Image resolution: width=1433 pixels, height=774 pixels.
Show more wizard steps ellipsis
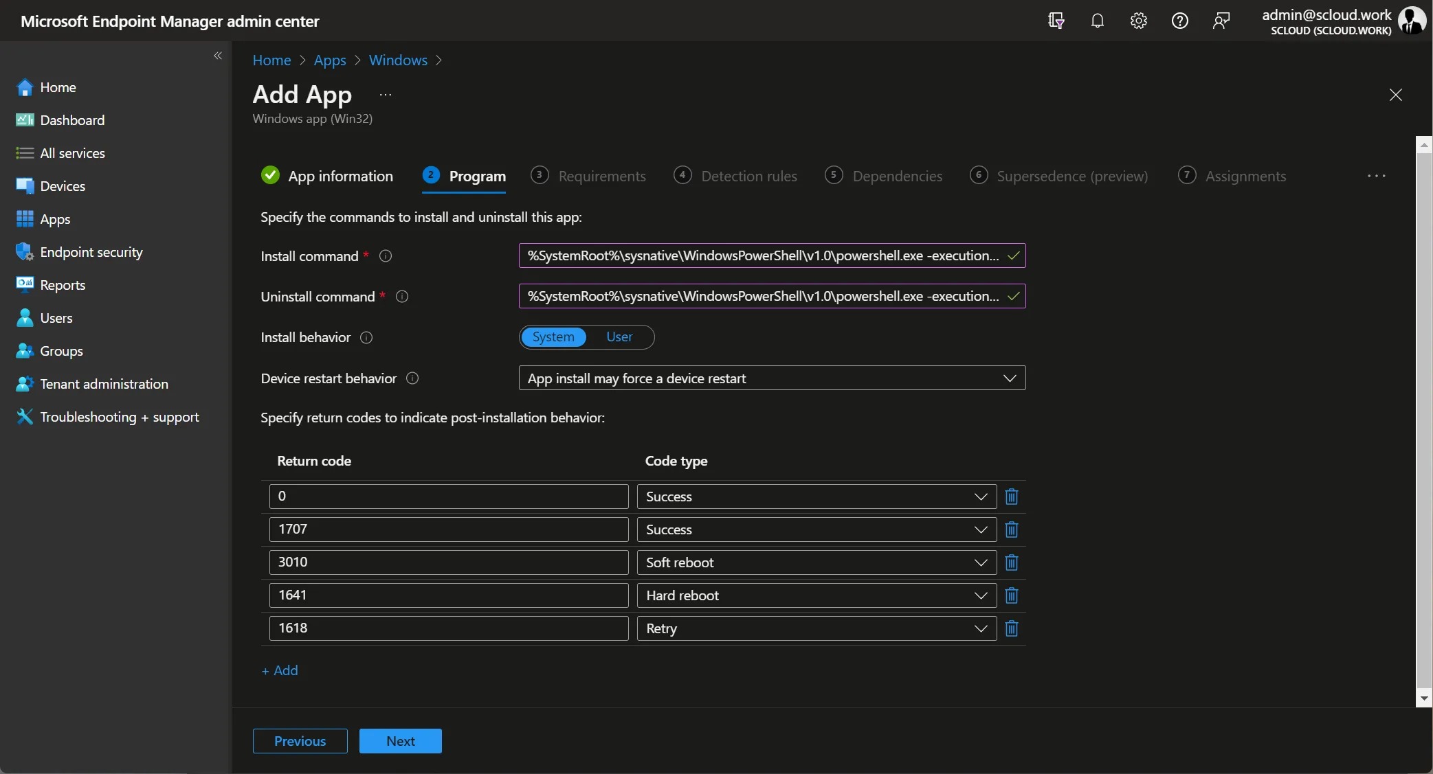(1377, 177)
